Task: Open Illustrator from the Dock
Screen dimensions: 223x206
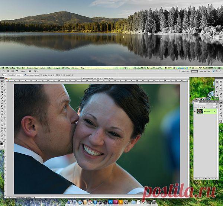Action: pos(121,202)
